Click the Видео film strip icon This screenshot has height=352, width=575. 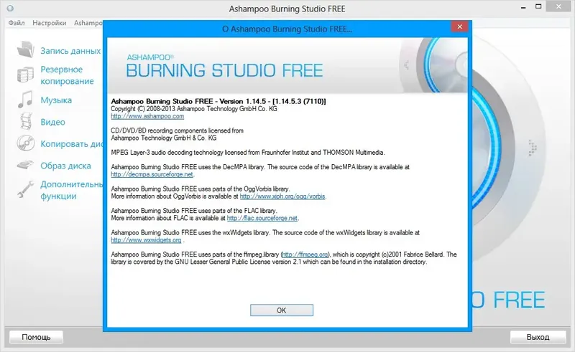(26, 121)
